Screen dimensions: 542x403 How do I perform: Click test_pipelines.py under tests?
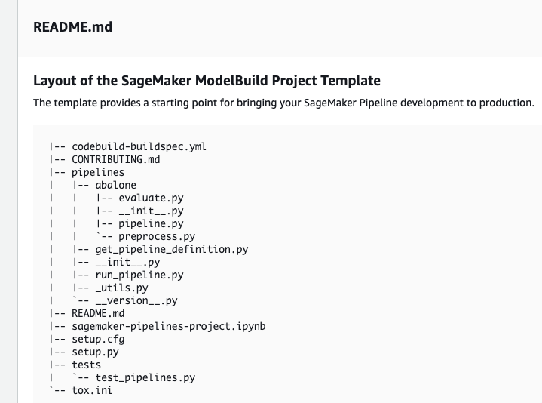click(145, 377)
